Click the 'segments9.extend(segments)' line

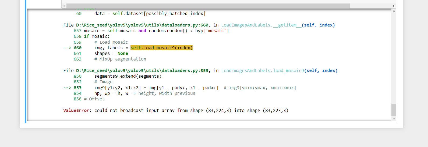click(x=128, y=76)
